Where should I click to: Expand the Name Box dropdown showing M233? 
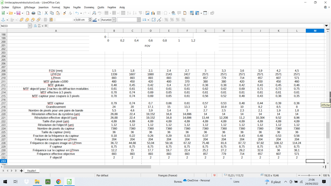(x=30, y=26)
